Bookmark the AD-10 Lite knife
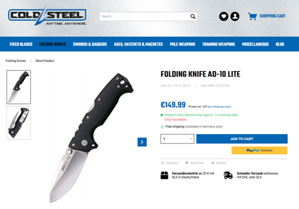The image size is (299, 209). [x=195, y=163]
